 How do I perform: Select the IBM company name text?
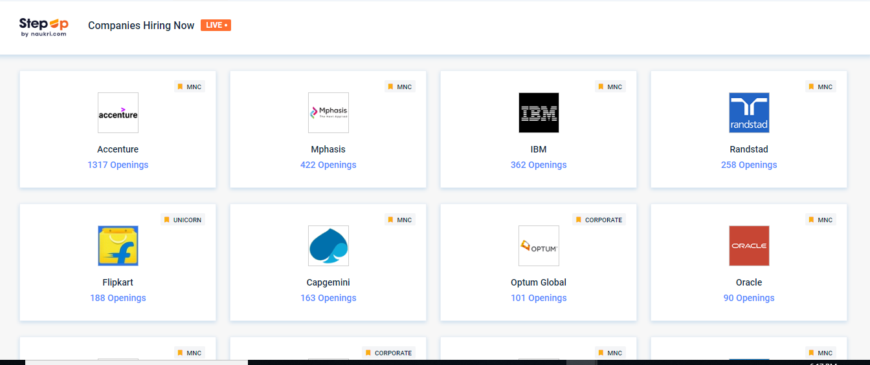539,149
